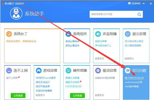
Task: Click the doctor avatar logo
Action: pyautogui.click(x=16, y=13)
